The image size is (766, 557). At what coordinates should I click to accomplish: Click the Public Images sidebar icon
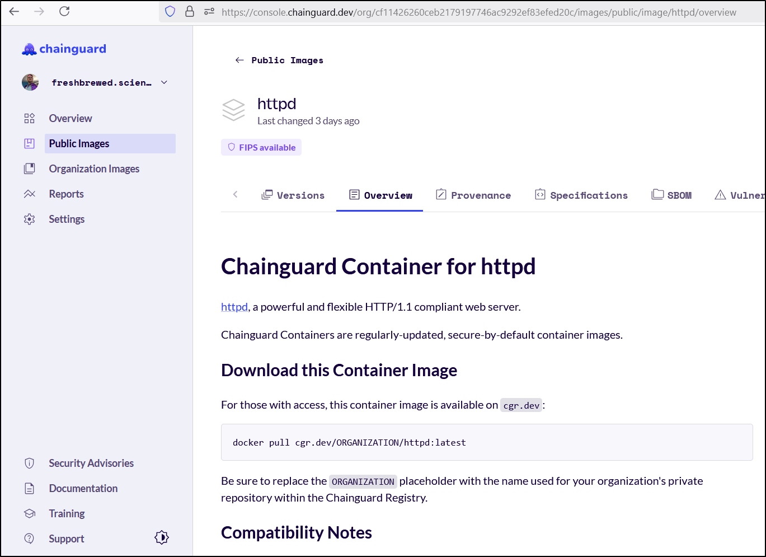tap(30, 143)
